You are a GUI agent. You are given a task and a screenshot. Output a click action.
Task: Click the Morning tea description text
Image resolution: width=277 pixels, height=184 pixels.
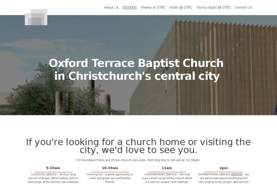[x=110, y=178]
